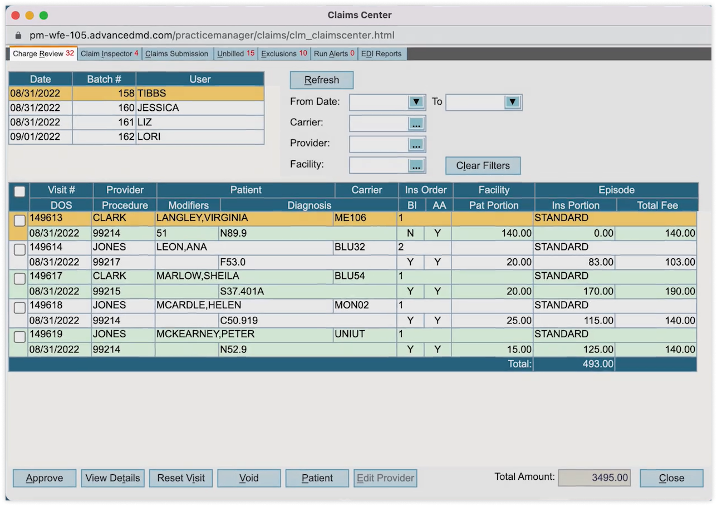Click the Close button at bottom right
This screenshot has width=717, height=506.
(672, 478)
